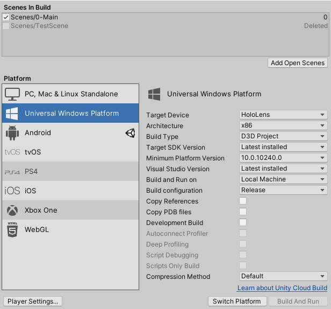Open the Minimum Platform Version dropdown
The image size is (331, 309).
point(283,158)
